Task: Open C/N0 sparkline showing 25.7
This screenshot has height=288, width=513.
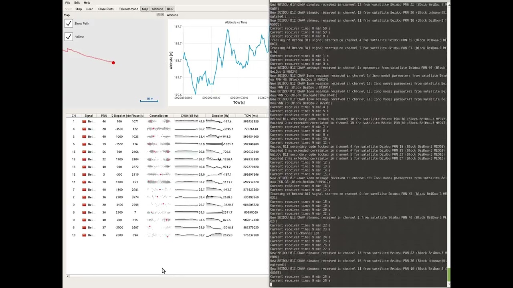Action: pyautogui.click(x=186, y=190)
